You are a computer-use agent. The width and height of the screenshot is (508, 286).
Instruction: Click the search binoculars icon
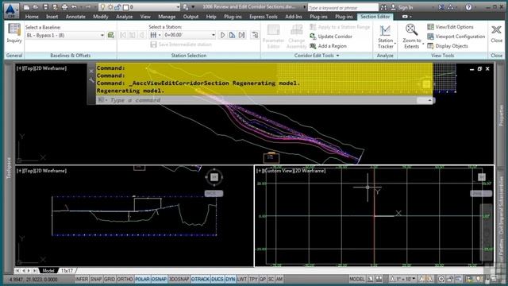tap(383, 7)
